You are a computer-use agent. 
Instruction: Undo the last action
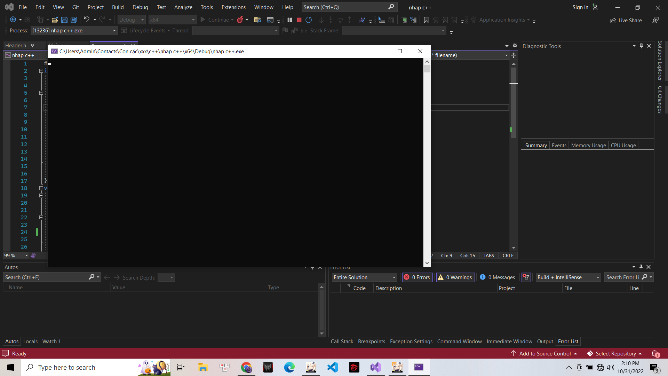(x=87, y=20)
